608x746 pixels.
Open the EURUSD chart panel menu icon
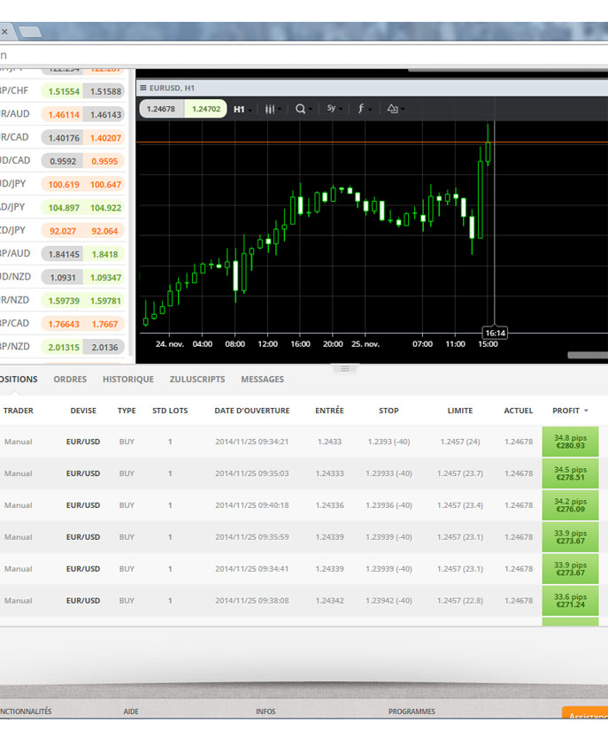(x=142, y=88)
